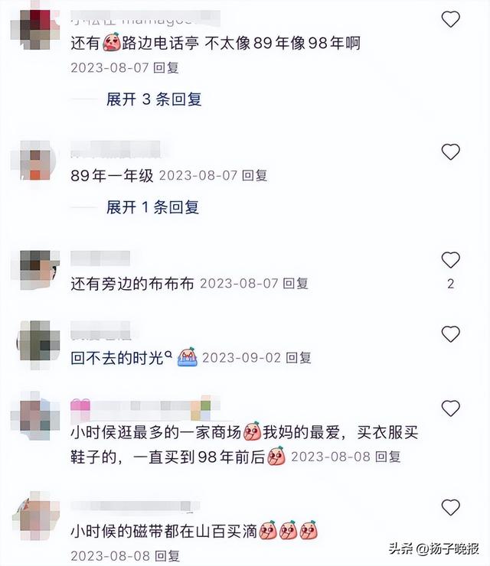This screenshot has height=566, width=490.
Task: Open avatar of first commenter
Action: click(x=35, y=30)
